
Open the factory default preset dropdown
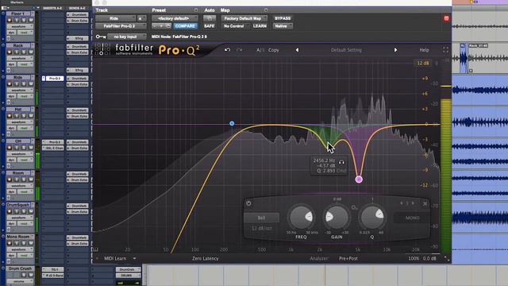coord(175,18)
